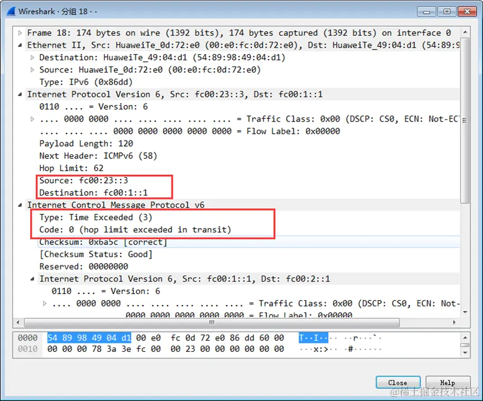Collapse the outer Internet Protocol Version 6 section
This screenshot has height=401, width=483.
pyautogui.click(x=20, y=94)
